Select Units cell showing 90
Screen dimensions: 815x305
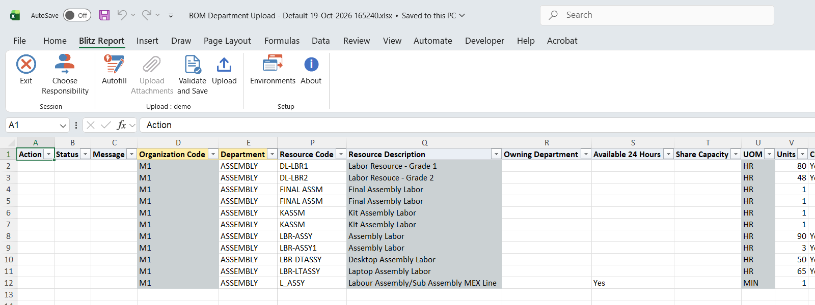pos(792,236)
